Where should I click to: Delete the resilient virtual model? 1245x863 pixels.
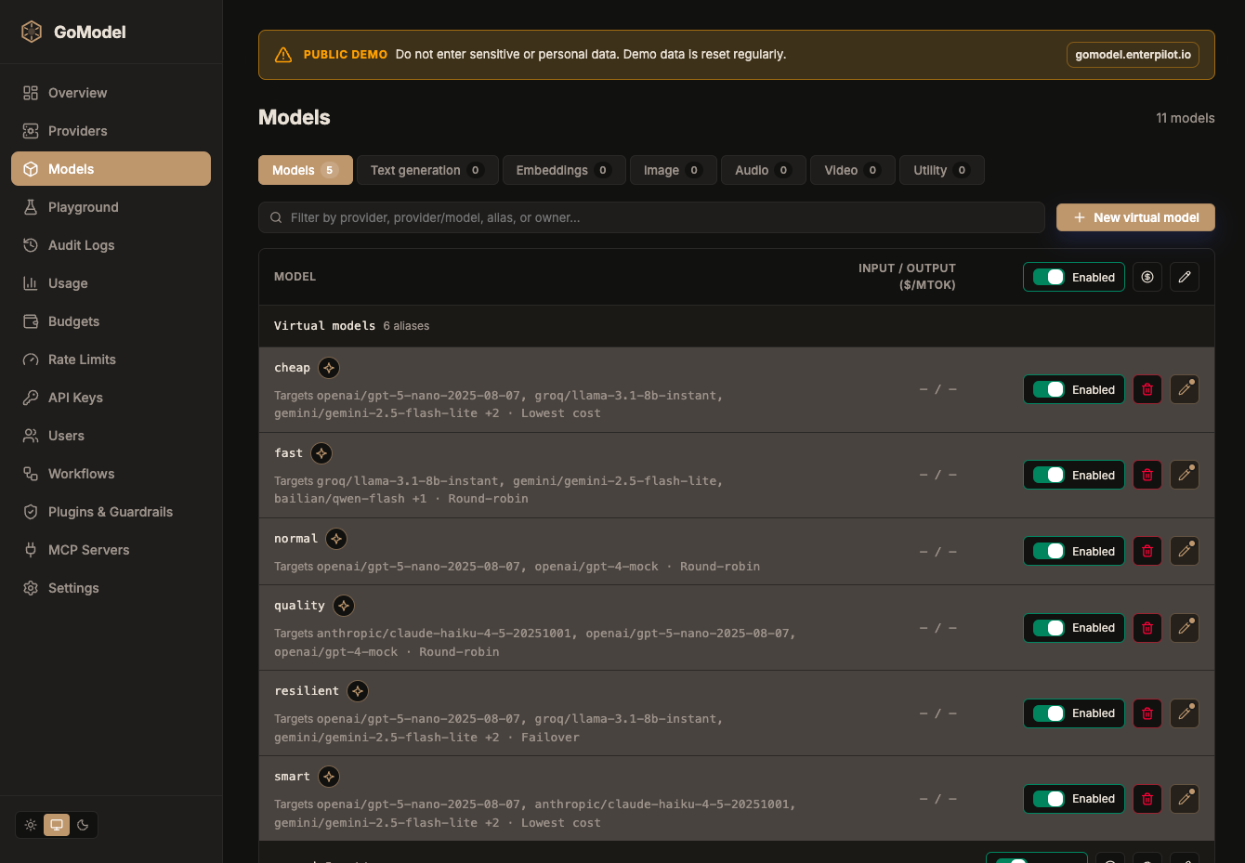point(1147,713)
